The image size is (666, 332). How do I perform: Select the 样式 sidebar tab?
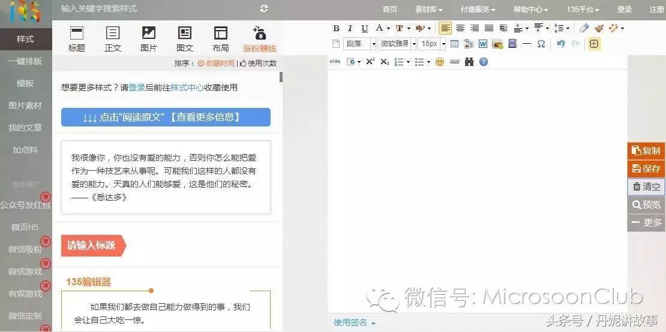click(25, 39)
